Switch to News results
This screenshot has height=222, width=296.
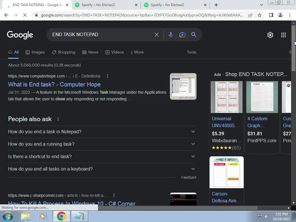pyautogui.click(x=90, y=52)
